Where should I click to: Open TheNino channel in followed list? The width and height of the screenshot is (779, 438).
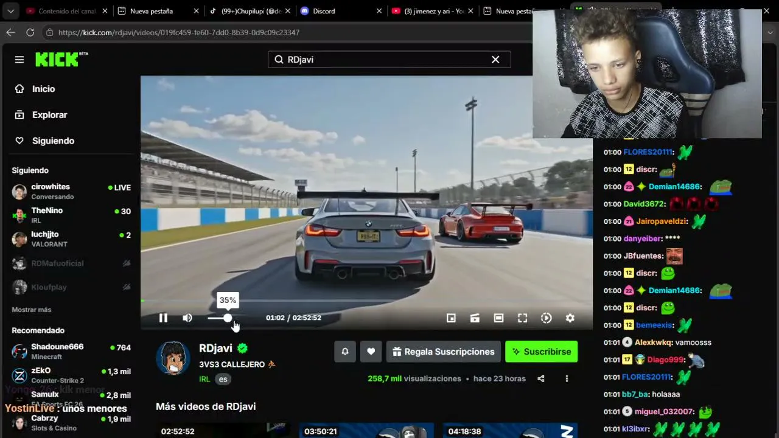click(x=71, y=215)
